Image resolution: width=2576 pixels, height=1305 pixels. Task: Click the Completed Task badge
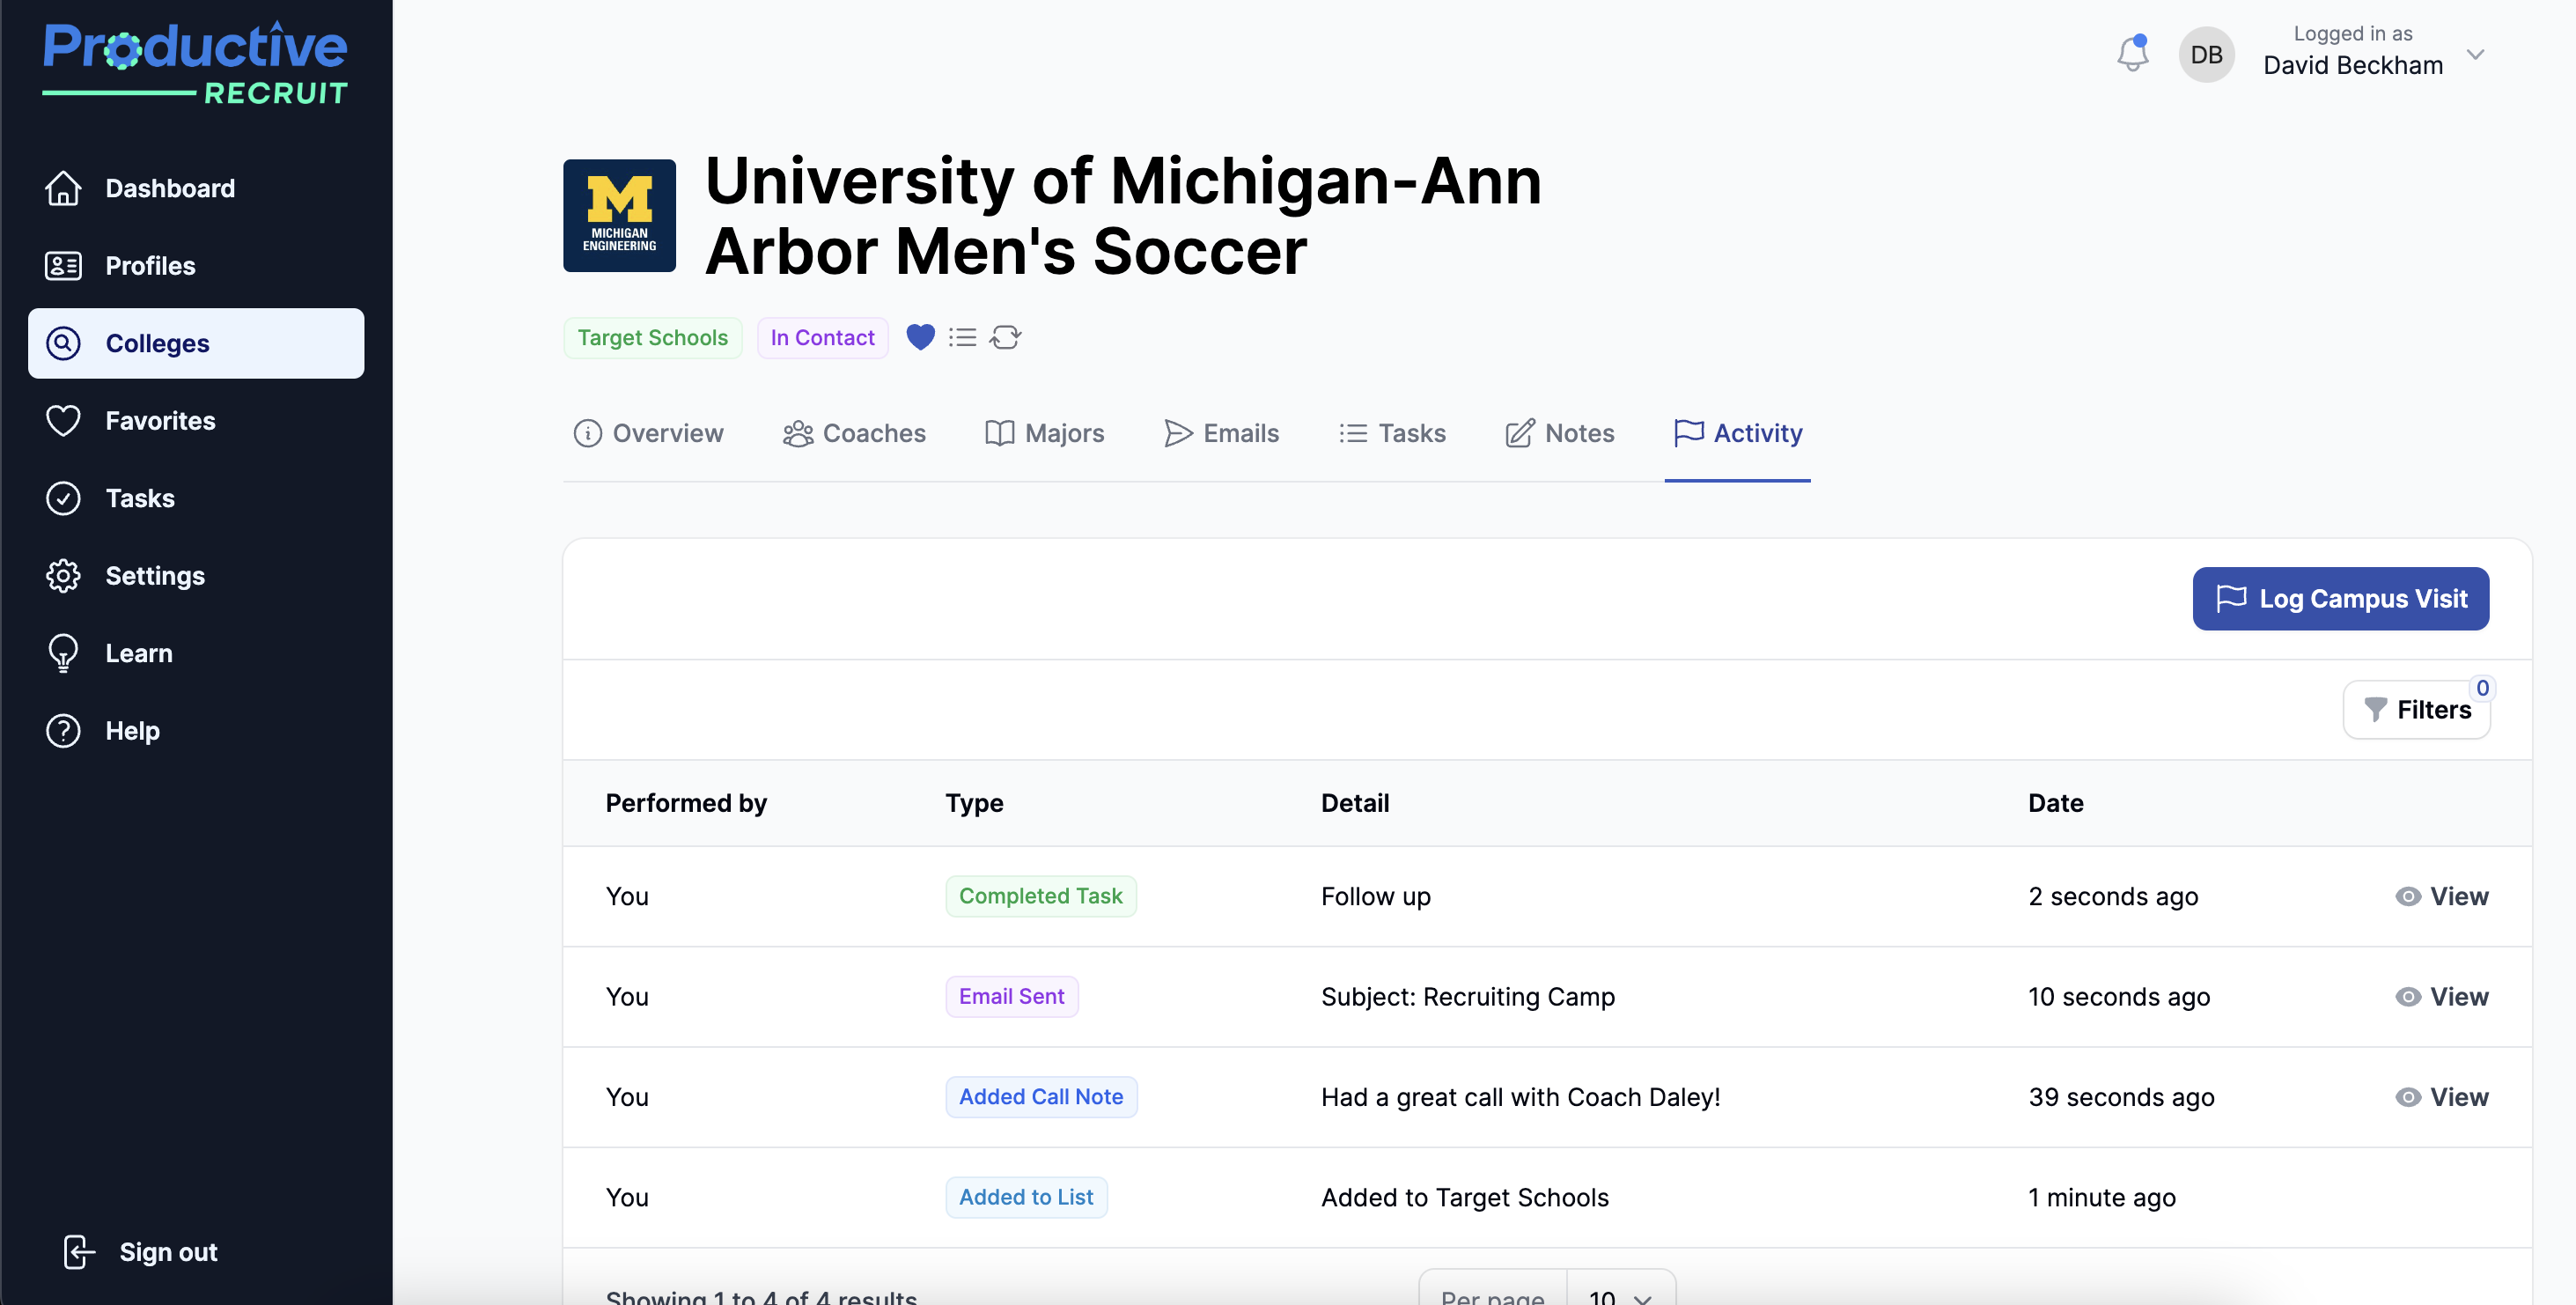coord(1040,896)
